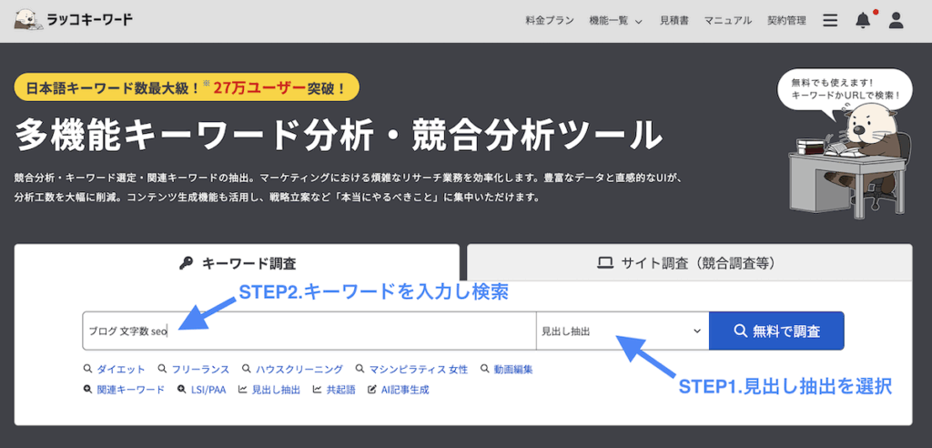Select the フリーランス sample keyword
Screen dimensions: 932x448
click(x=200, y=370)
